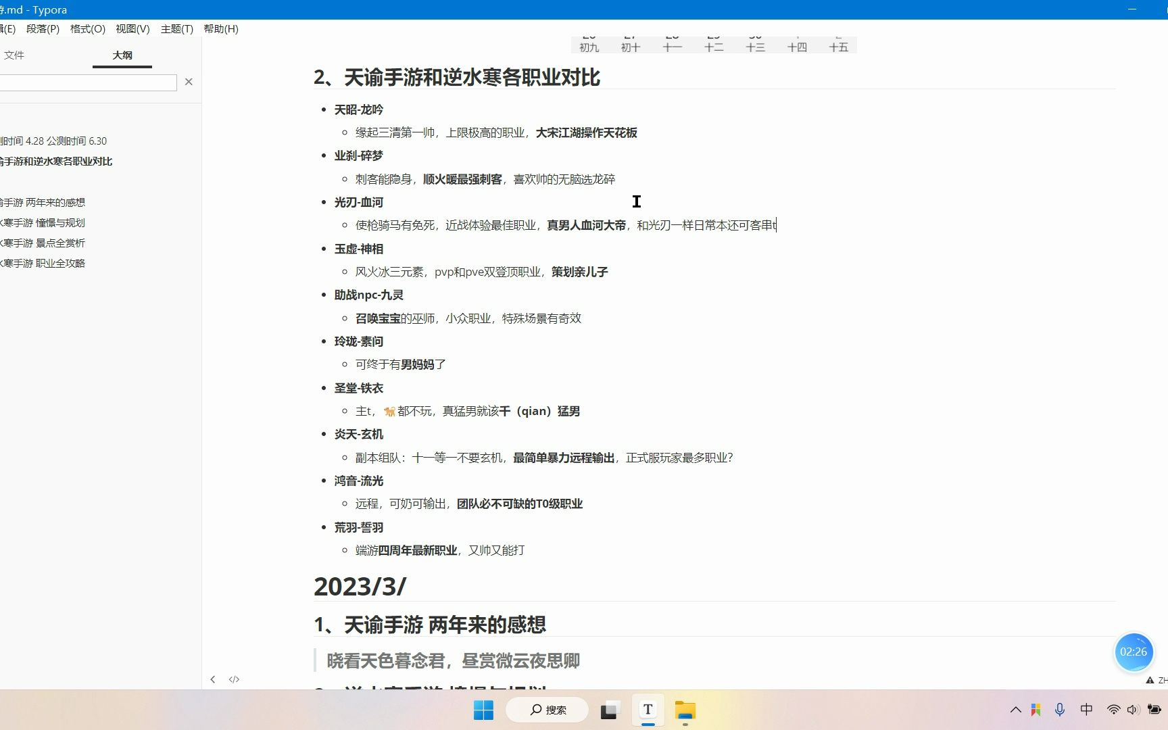Open the volume speaker icon
The width and height of the screenshot is (1168, 730).
pyautogui.click(x=1133, y=710)
